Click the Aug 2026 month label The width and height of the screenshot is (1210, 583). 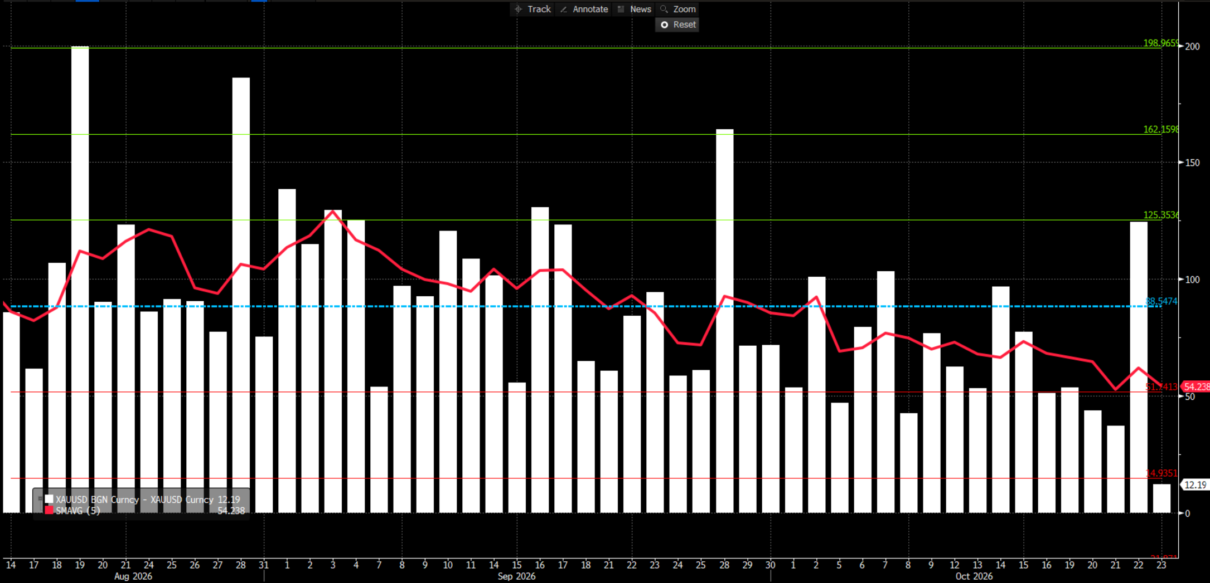pos(133,576)
